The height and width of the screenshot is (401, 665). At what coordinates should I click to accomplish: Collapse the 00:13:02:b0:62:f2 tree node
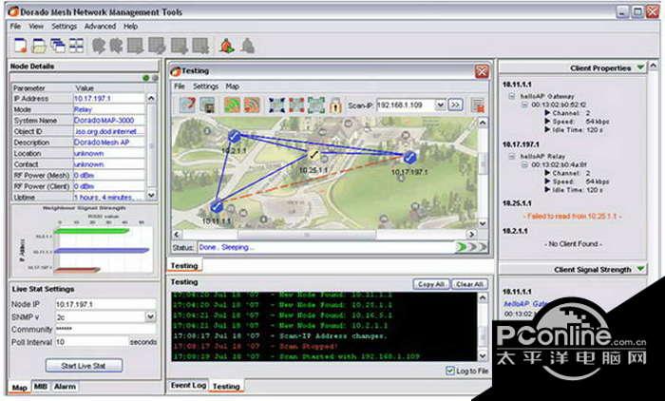click(524, 105)
